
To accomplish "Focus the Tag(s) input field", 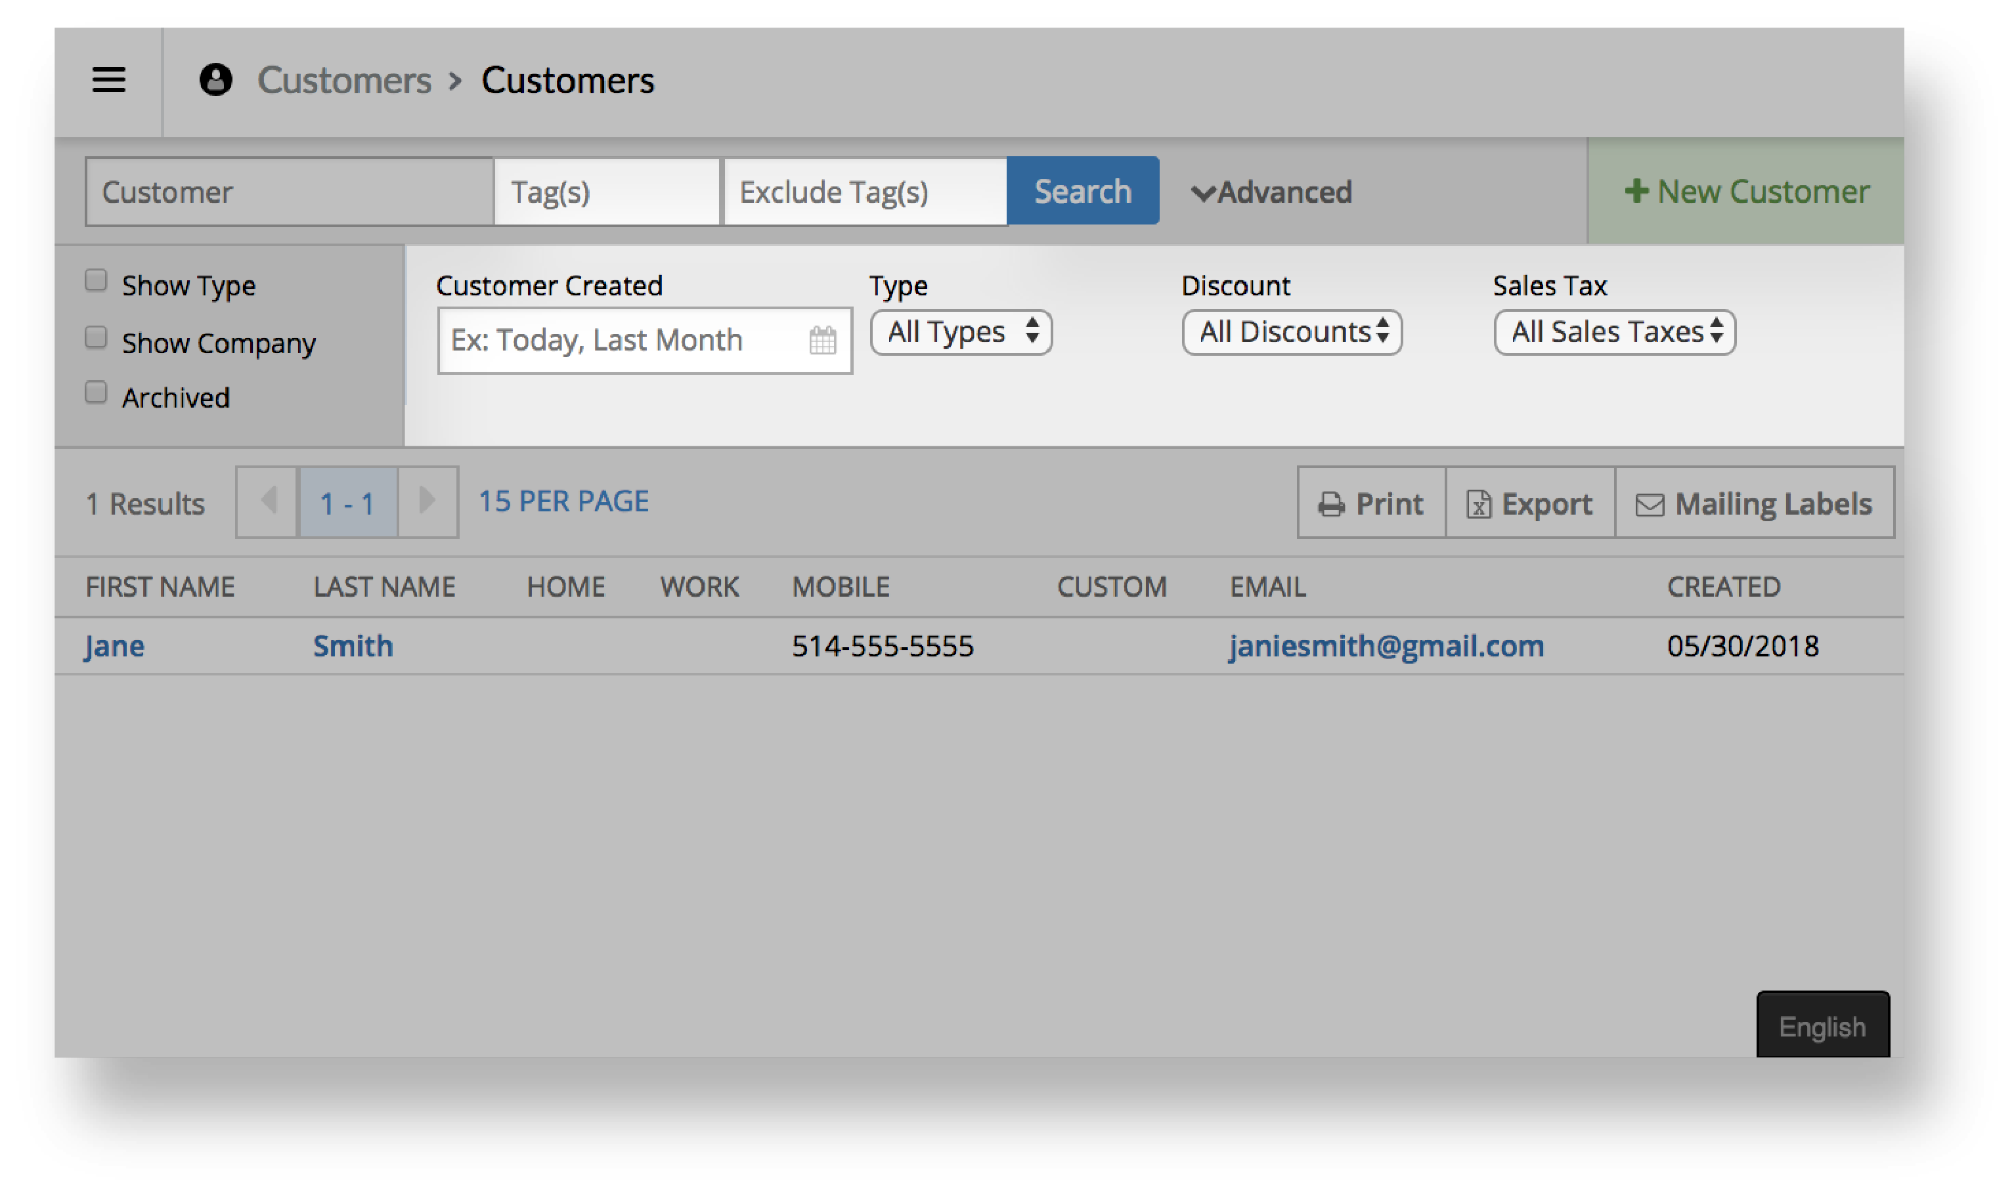I will point(607,192).
